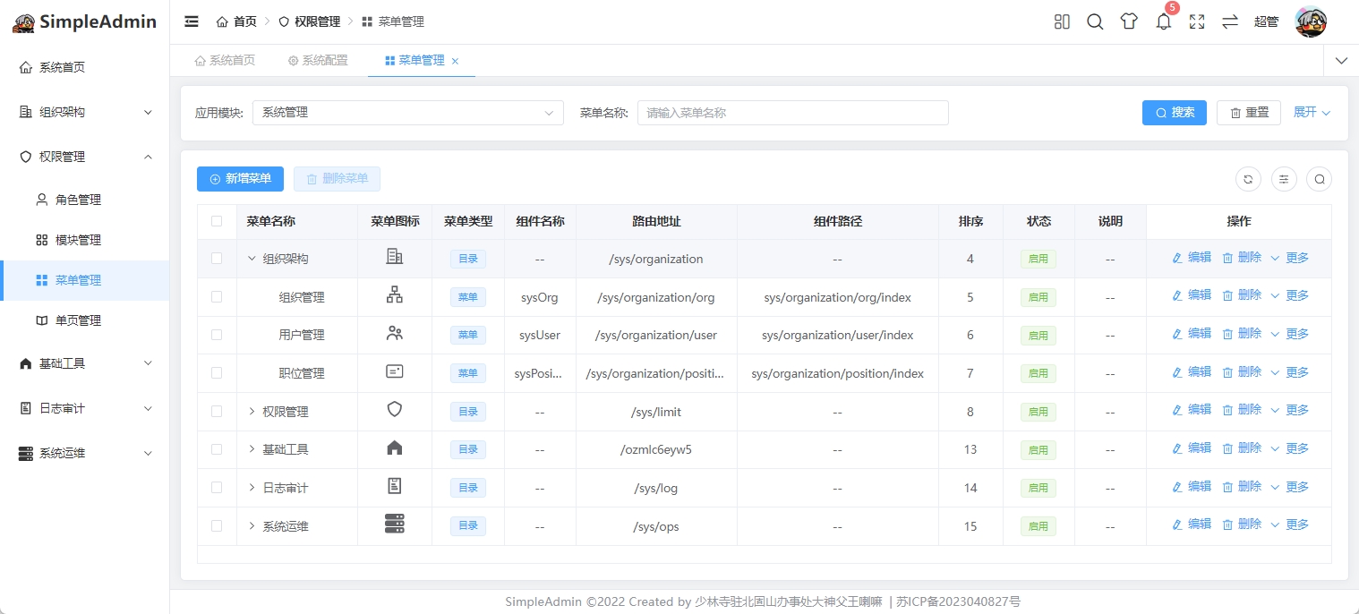
Task: Click the module switch arrows icon
Action: point(1230,21)
